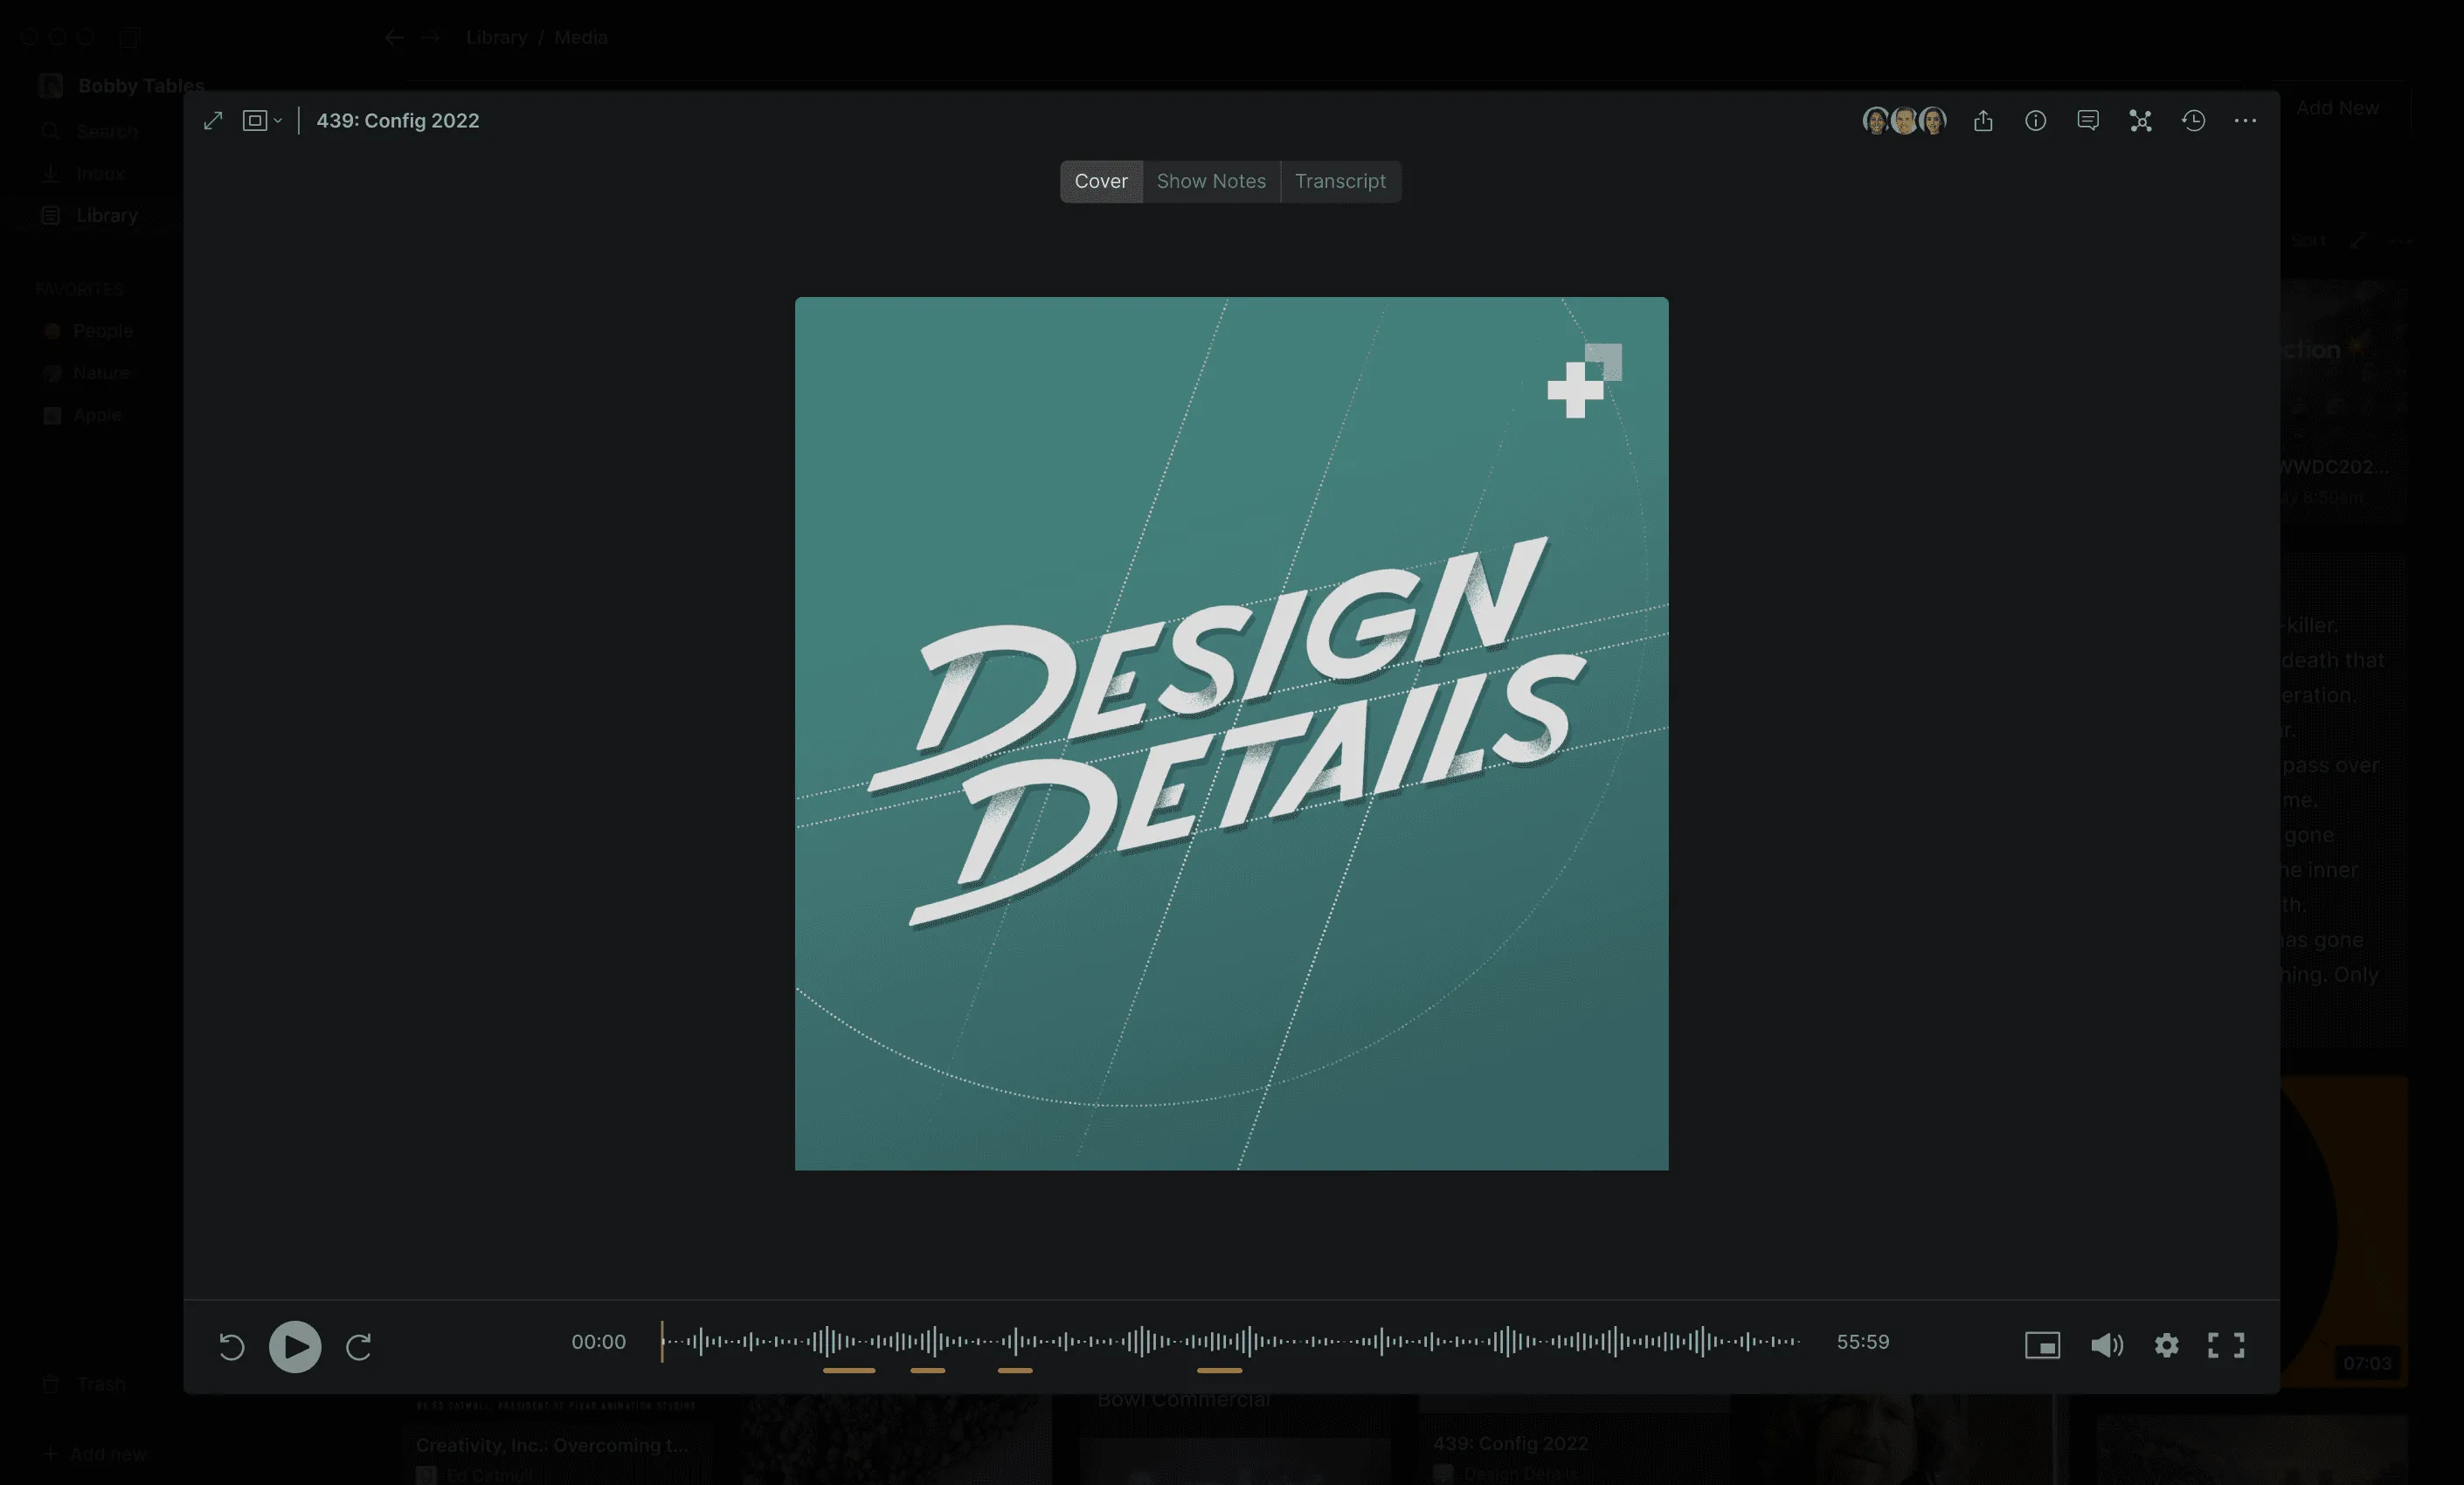The height and width of the screenshot is (1485, 2464).
Task: Play the podcast episode
Action: [x=295, y=1346]
